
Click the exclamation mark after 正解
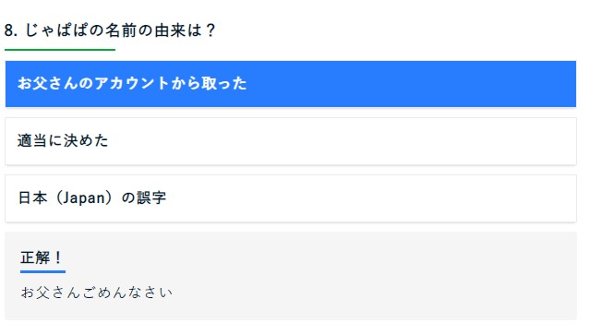tap(58, 257)
